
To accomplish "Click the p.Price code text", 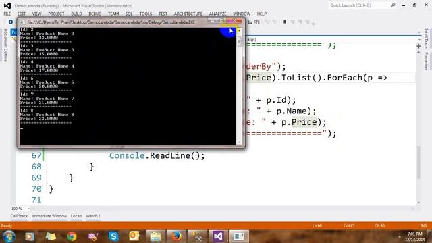I will click(299, 122).
